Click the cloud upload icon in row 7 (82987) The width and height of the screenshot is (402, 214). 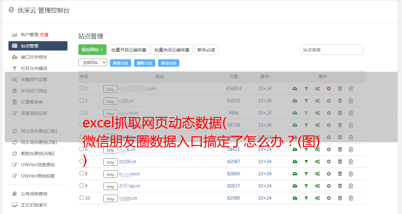[x=295, y=162]
